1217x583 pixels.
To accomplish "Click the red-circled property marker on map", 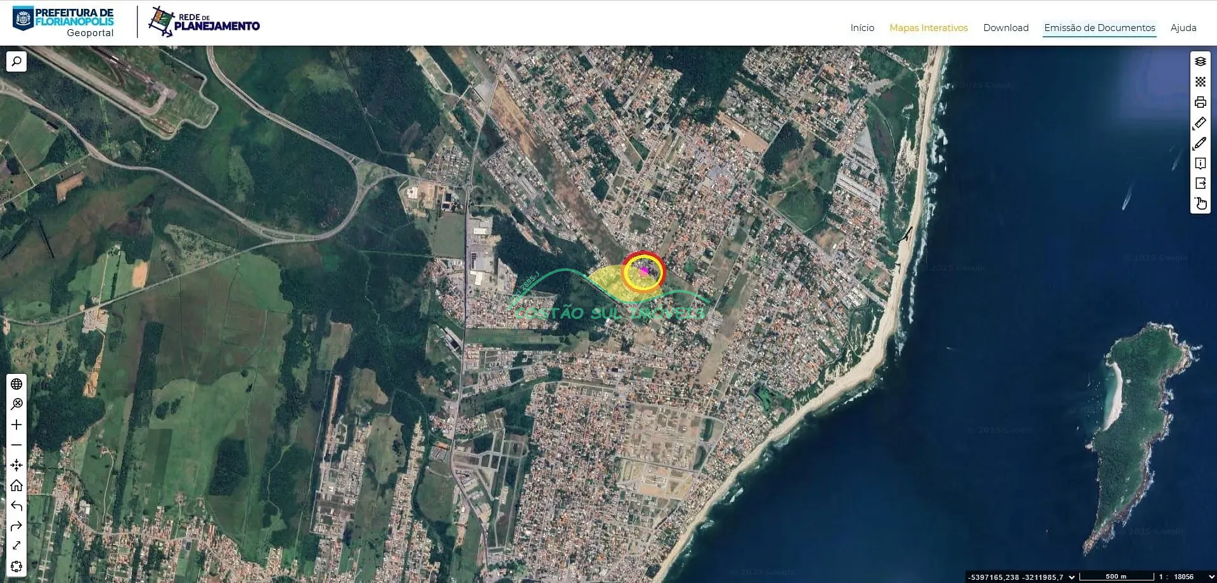I will (x=643, y=272).
